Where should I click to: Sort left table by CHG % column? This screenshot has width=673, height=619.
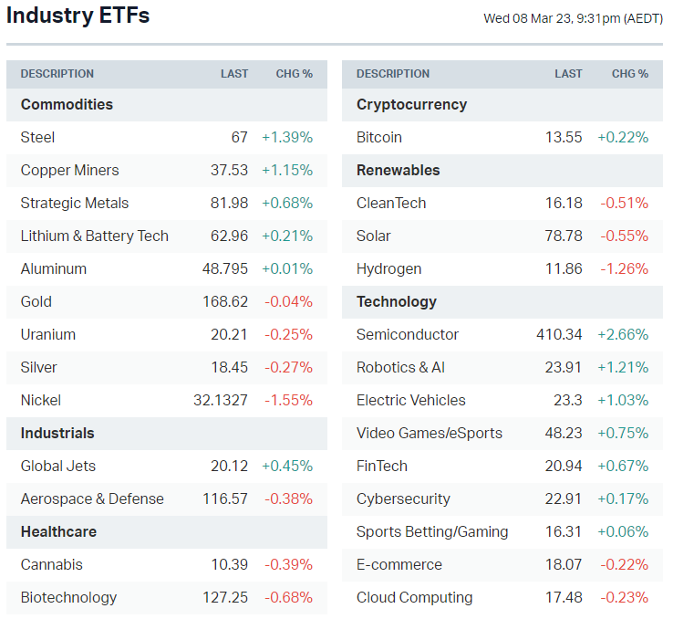[x=294, y=74]
